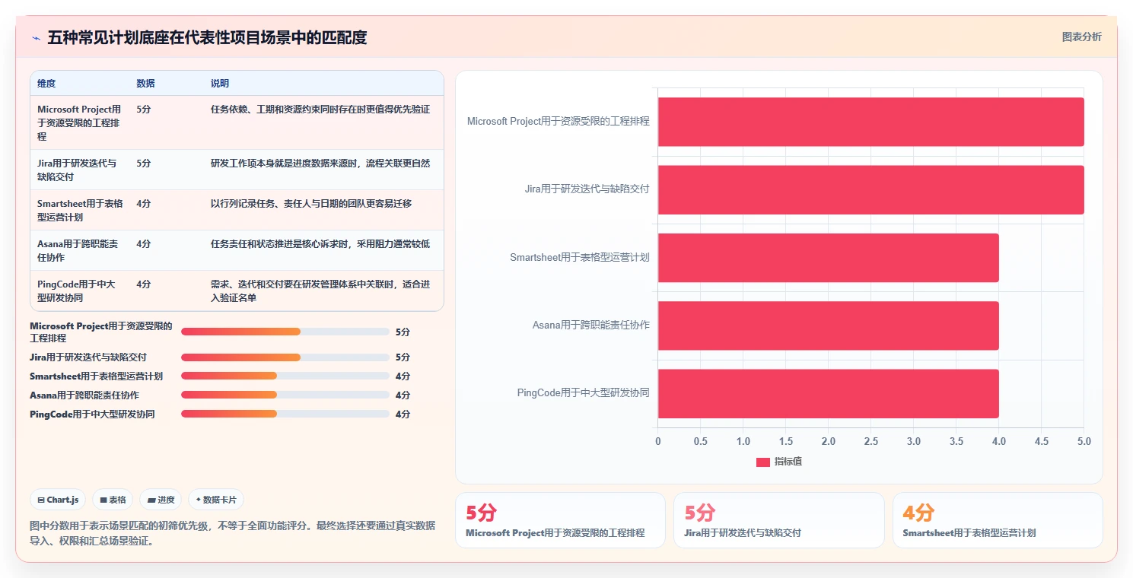Screen dimensions: 1133x578
Task: Click progress list label Smartsheet用于表格型运营计划
Action: pyautogui.click(x=96, y=376)
